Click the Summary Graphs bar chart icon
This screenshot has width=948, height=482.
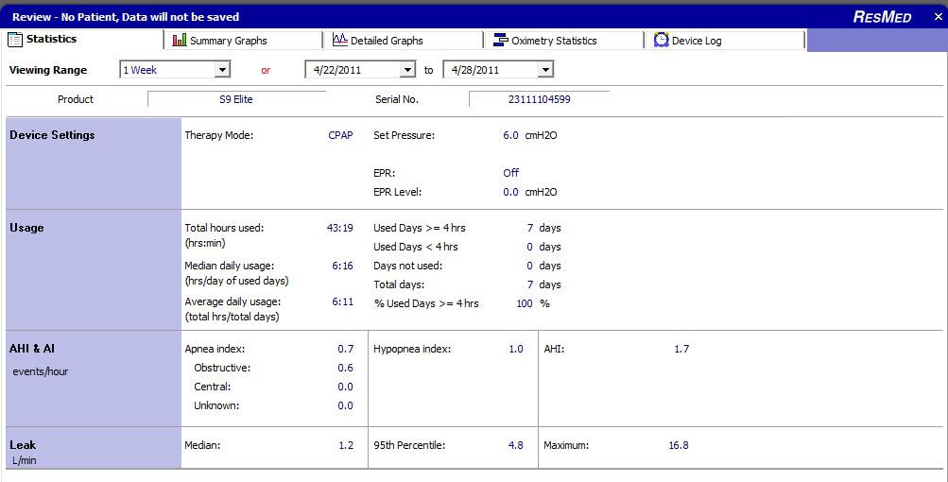point(180,40)
